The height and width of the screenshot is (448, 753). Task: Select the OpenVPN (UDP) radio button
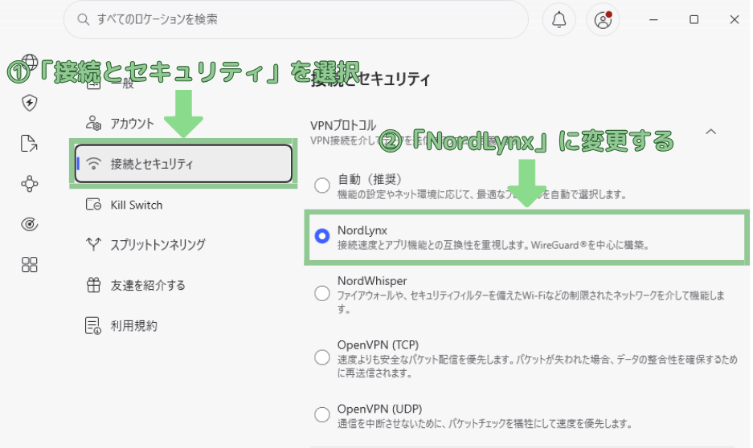(x=321, y=414)
